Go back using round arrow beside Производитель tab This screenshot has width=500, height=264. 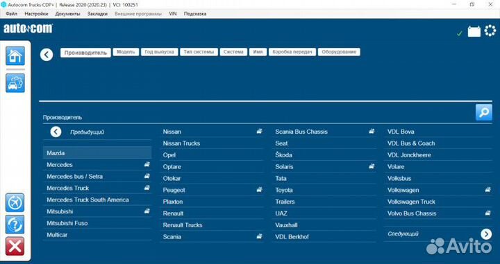click(47, 55)
